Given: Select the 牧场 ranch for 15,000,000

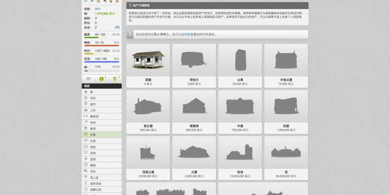Looking at the screenshot, I should pos(240,158).
